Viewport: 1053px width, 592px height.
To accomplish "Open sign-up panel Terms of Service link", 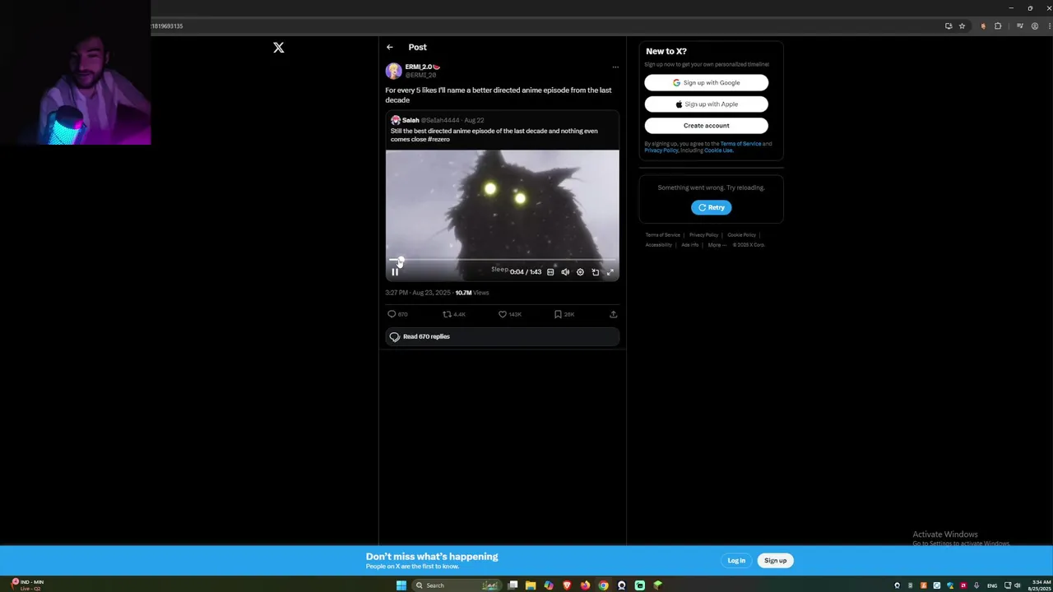I will click(740, 144).
